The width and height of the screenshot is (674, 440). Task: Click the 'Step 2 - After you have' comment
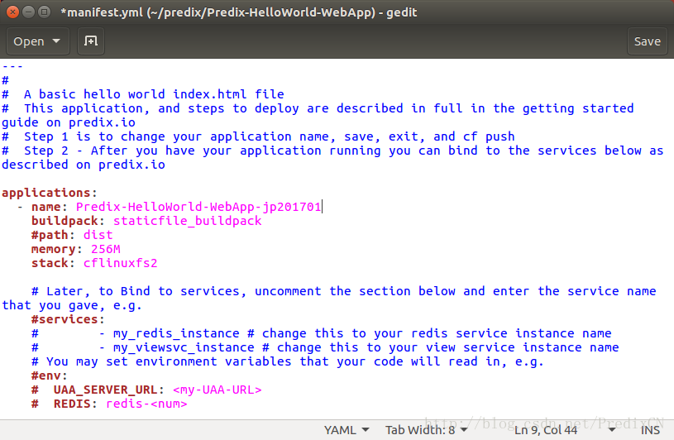click(x=333, y=158)
